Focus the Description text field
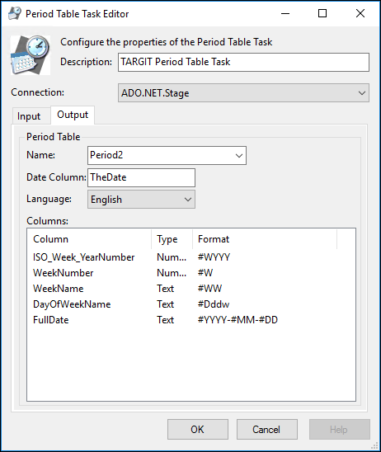 pos(243,62)
